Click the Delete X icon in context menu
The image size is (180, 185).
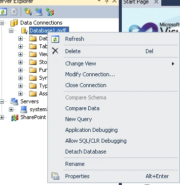tap(55, 51)
